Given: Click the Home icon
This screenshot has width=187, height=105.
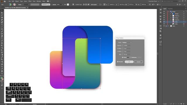Looking at the screenshot, I should tap(5, 1).
